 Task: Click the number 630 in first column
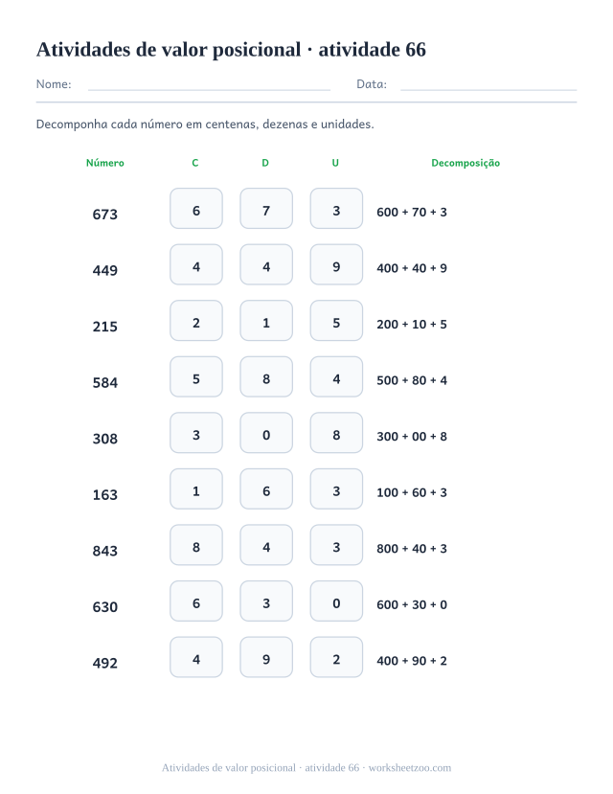point(104,606)
